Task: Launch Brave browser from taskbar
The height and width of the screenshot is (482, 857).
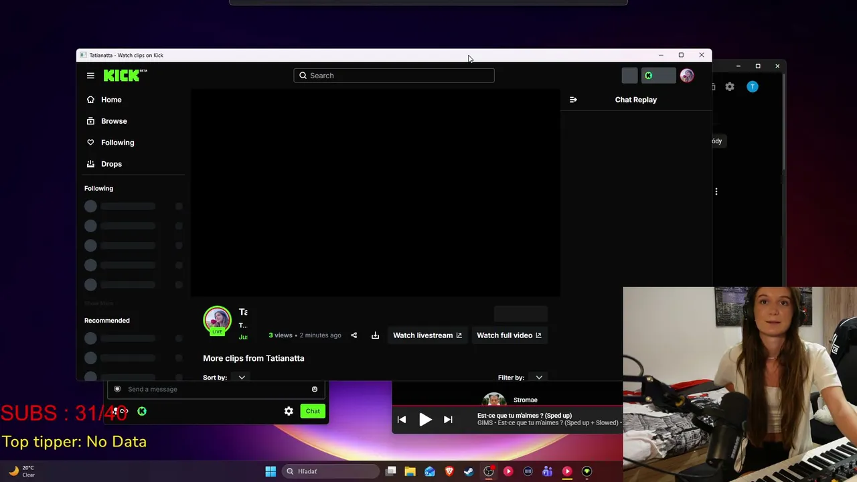Action: [449, 471]
